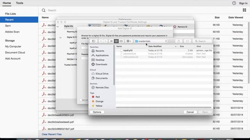Open Applications in the Favorites sidebar
Viewport: 250px width, 140px height.
point(102,55)
